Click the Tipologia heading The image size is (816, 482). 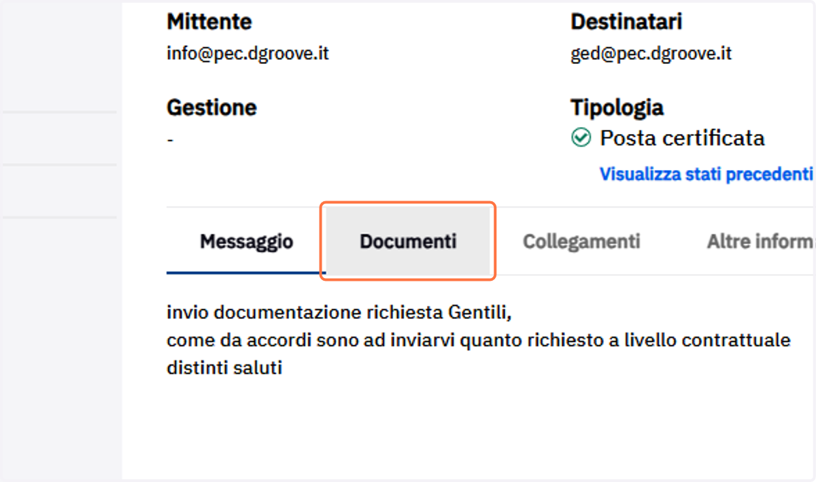click(617, 107)
